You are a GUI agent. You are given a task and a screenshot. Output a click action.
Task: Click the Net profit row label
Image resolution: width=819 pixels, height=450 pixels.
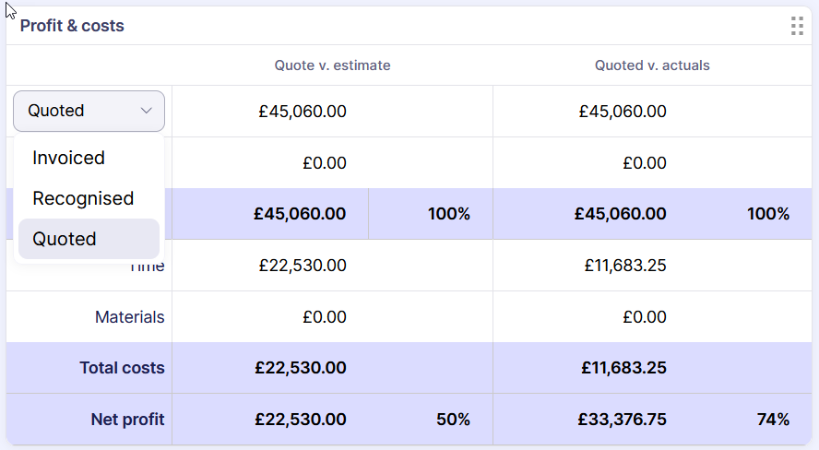pyautogui.click(x=127, y=420)
